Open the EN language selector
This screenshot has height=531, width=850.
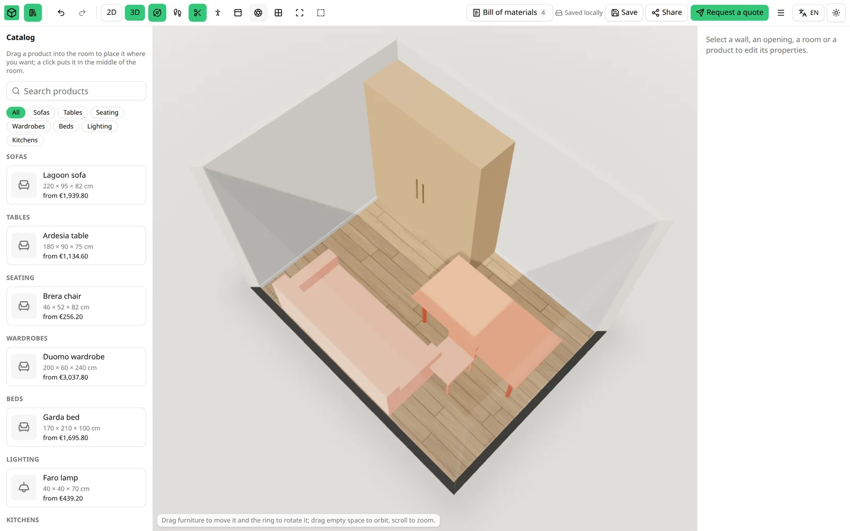point(809,13)
